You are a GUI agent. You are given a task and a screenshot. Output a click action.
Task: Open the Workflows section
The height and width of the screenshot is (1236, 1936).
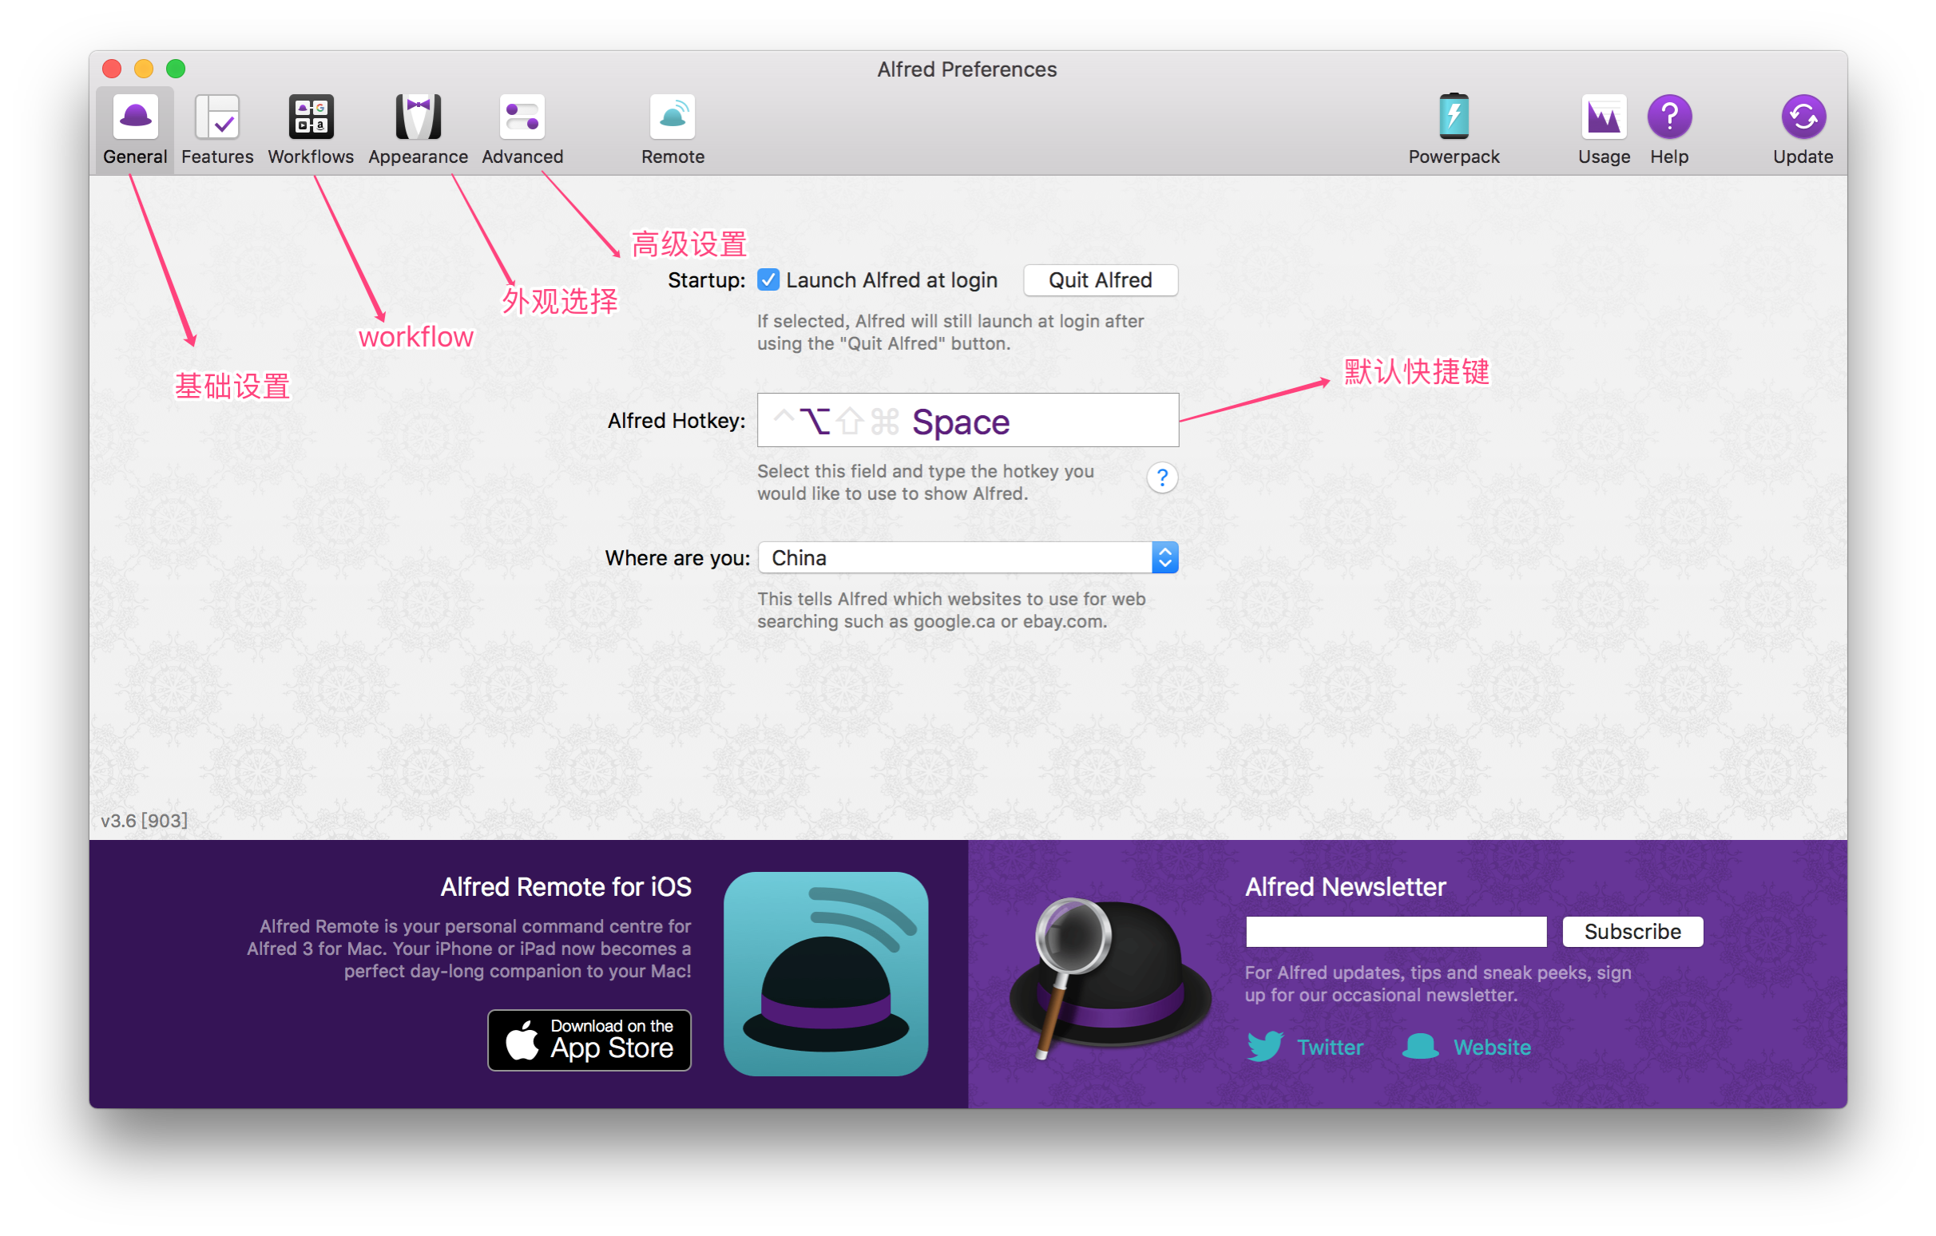tap(311, 129)
